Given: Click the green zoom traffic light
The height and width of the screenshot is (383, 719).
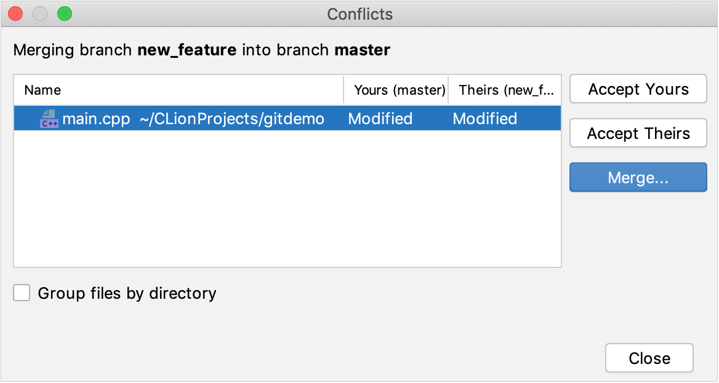Looking at the screenshot, I should click(64, 14).
